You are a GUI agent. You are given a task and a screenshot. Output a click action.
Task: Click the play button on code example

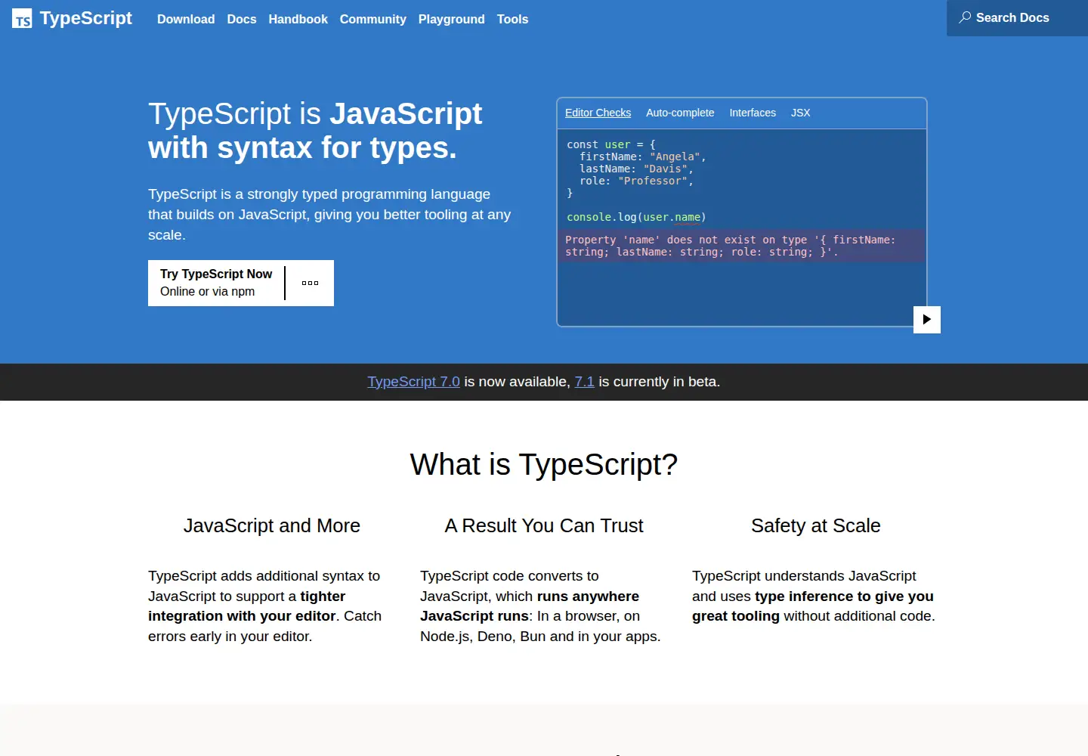(927, 319)
